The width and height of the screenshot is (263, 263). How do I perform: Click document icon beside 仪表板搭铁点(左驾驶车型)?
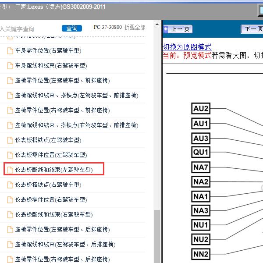coord(10,140)
